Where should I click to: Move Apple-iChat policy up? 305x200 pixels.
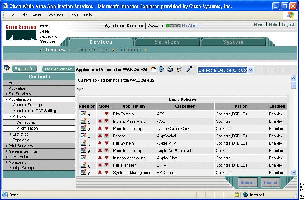[100, 158]
